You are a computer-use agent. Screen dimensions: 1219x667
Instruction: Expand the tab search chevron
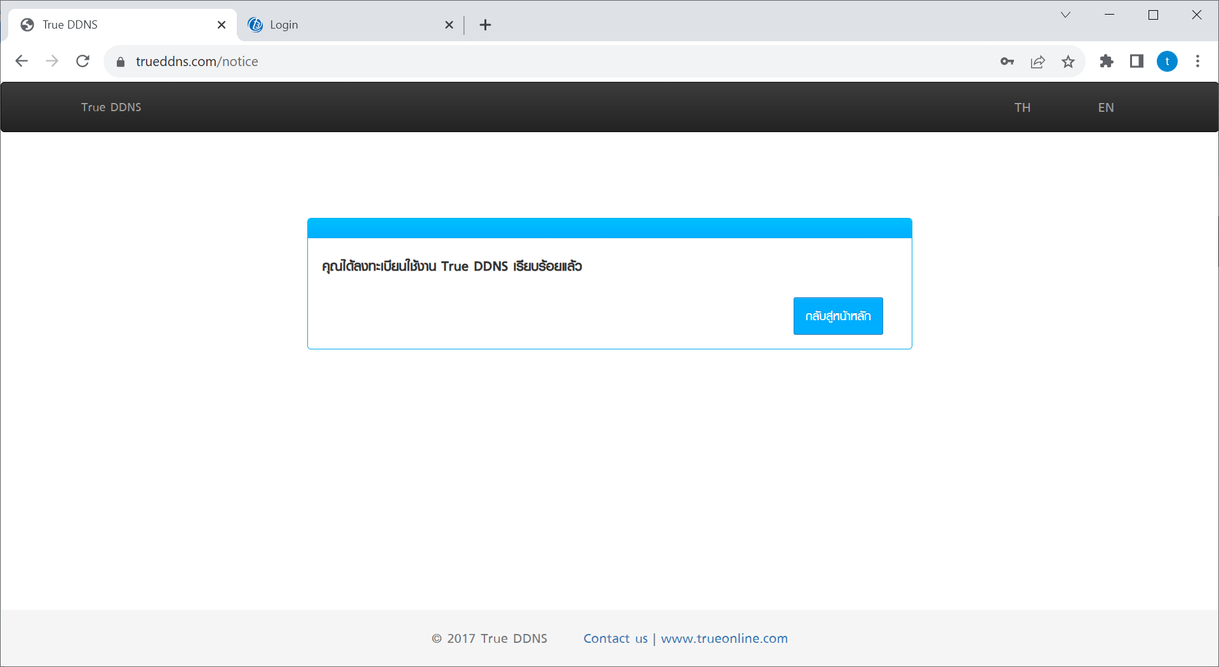pyautogui.click(x=1066, y=15)
